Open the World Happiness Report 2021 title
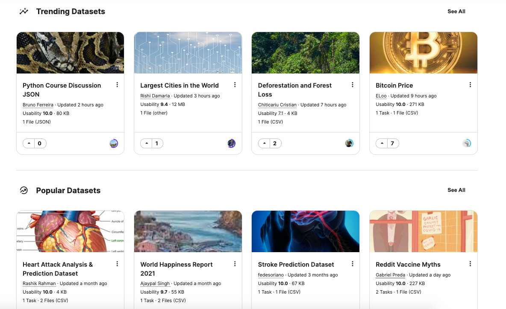Image resolution: width=506 pixels, height=309 pixels. click(x=177, y=269)
